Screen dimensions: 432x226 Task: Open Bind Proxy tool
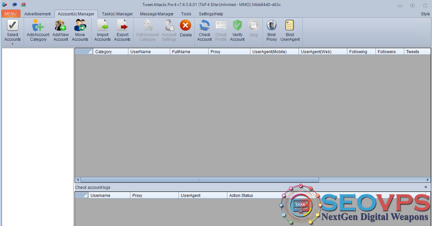pyautogui.click(x=272, y=31)
